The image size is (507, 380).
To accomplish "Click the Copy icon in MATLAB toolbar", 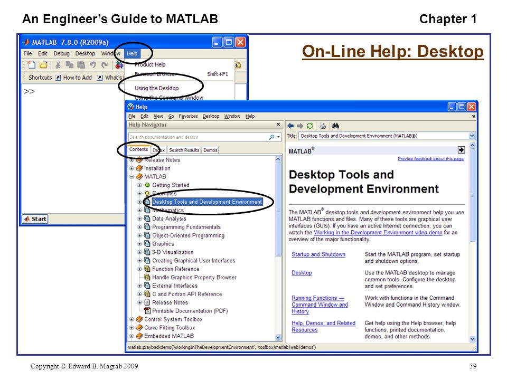I will point(70,65).
